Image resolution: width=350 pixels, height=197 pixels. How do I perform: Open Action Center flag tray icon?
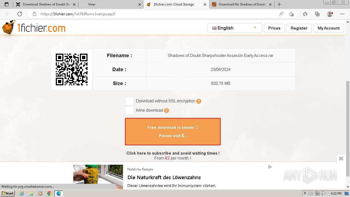pos(324,193)
